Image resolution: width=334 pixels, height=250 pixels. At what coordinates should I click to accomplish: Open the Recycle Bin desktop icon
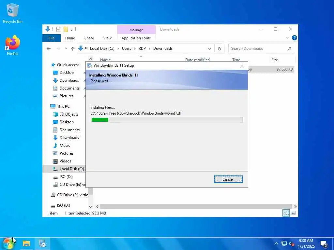coord(13,13)
